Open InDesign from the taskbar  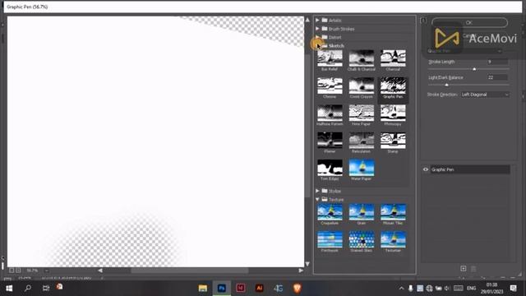(241, 289)
